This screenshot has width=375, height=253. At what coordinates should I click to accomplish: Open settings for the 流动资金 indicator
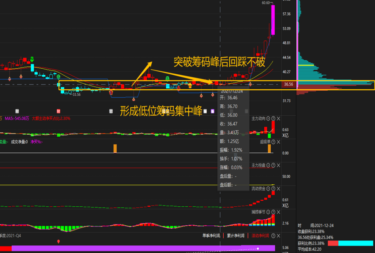click(x=268, y=189)
